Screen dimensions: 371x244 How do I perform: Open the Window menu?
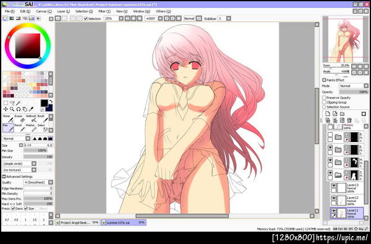tap(142, 11)
